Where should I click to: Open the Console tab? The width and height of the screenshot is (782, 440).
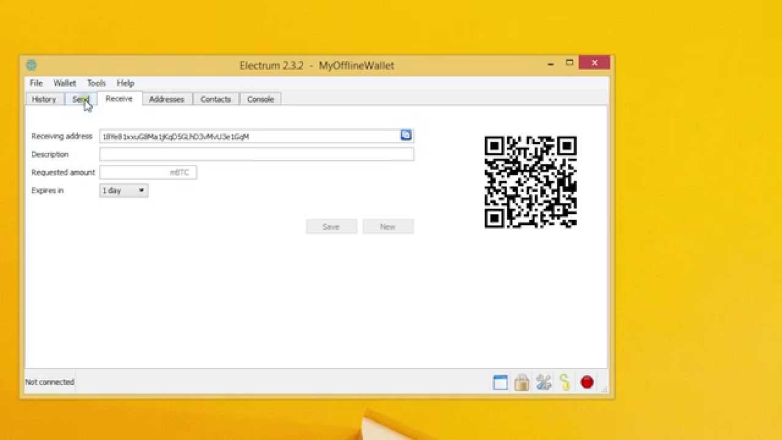coord(260,99)
